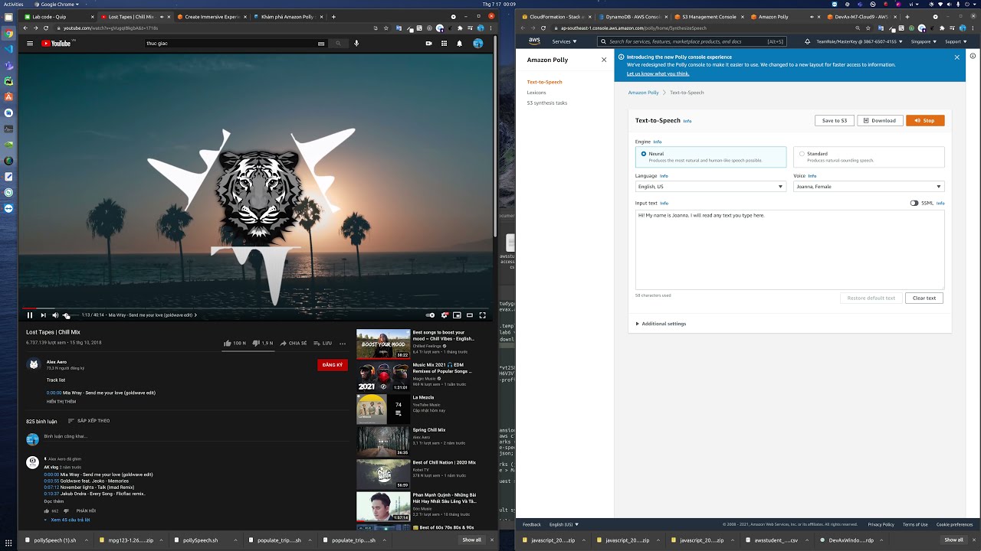Share the video with CHIA SẺ
Viewport: 981px width, 551px height.
[x=294, y=344]
